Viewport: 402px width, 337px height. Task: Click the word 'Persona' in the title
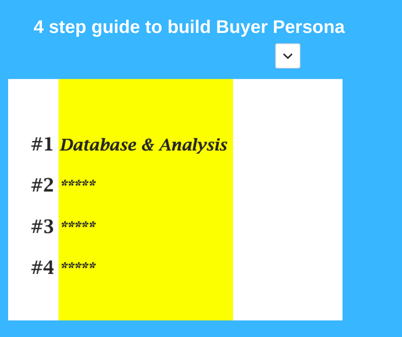[x=309, y=27]
